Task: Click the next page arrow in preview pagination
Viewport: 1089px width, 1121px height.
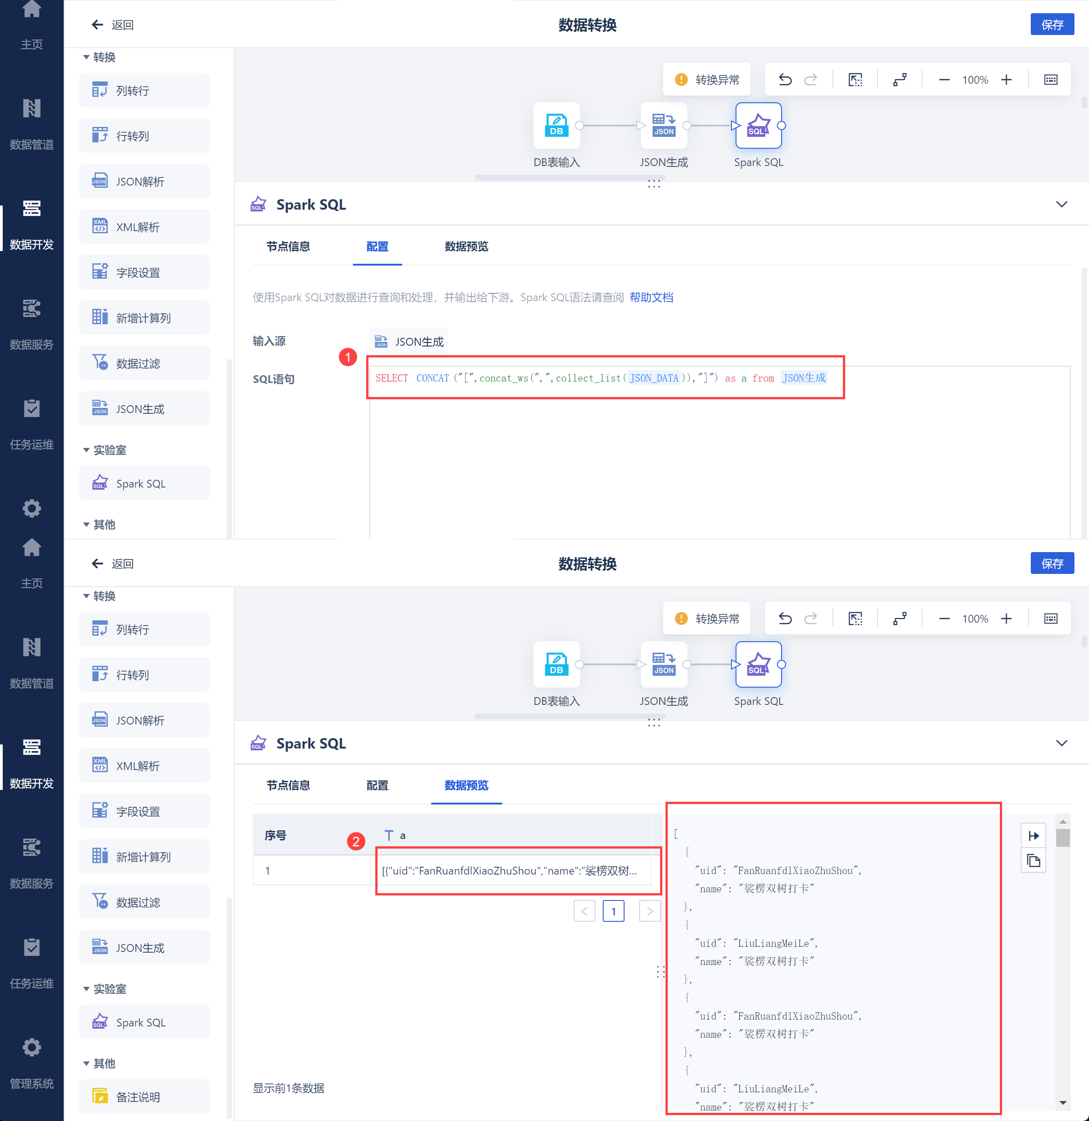Action: point(649,911)
